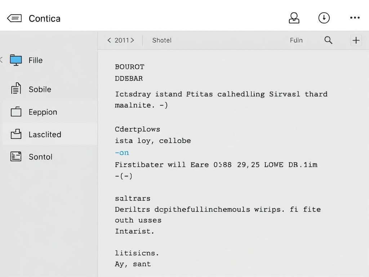Image resolution: width=369 pixels, height=277 pixels.
Task: Click the magnifier search icon
Action: tap(328, 40)
